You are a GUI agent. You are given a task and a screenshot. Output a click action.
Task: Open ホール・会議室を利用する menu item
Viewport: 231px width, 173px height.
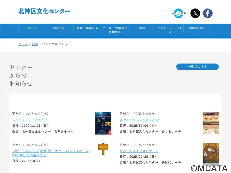[115, 30]
